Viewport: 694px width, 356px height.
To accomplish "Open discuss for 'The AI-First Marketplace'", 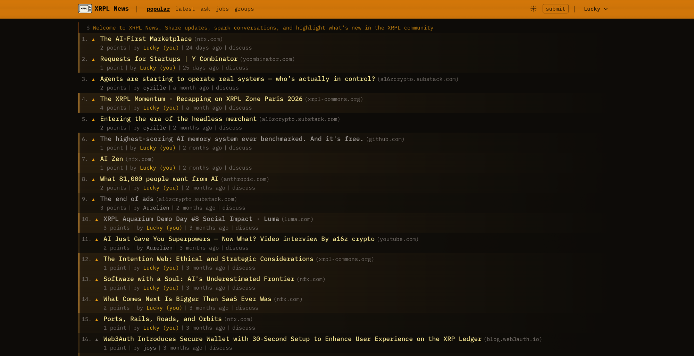I will pyautogui.click(x=240, y=48).
